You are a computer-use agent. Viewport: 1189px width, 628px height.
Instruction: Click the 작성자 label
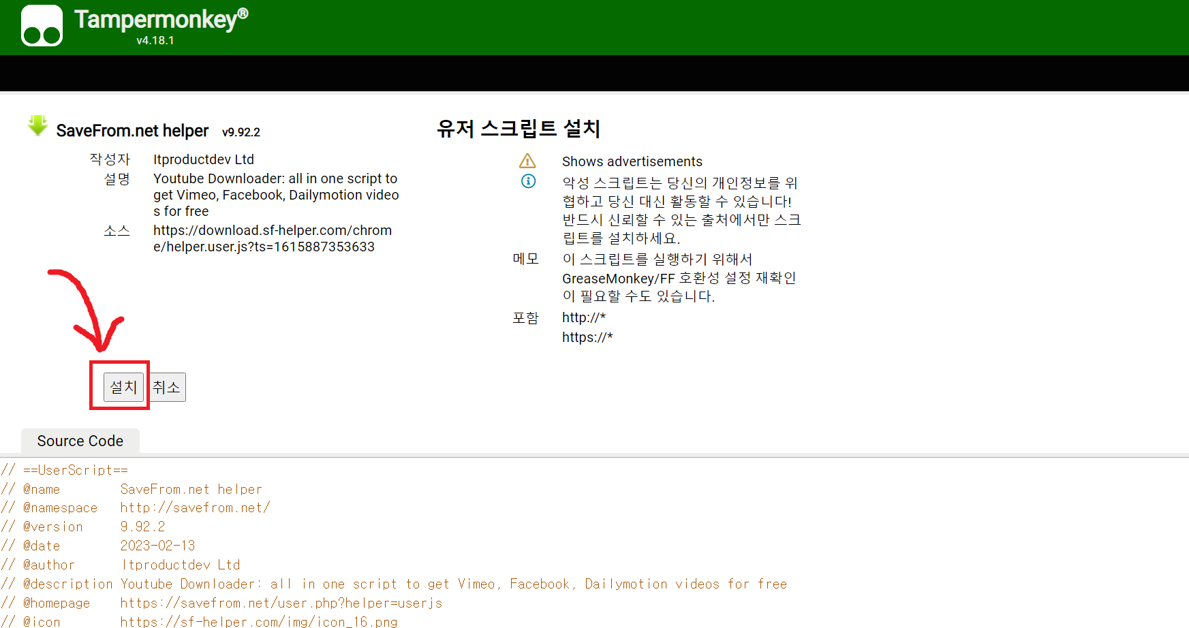(x=110, y=159)
